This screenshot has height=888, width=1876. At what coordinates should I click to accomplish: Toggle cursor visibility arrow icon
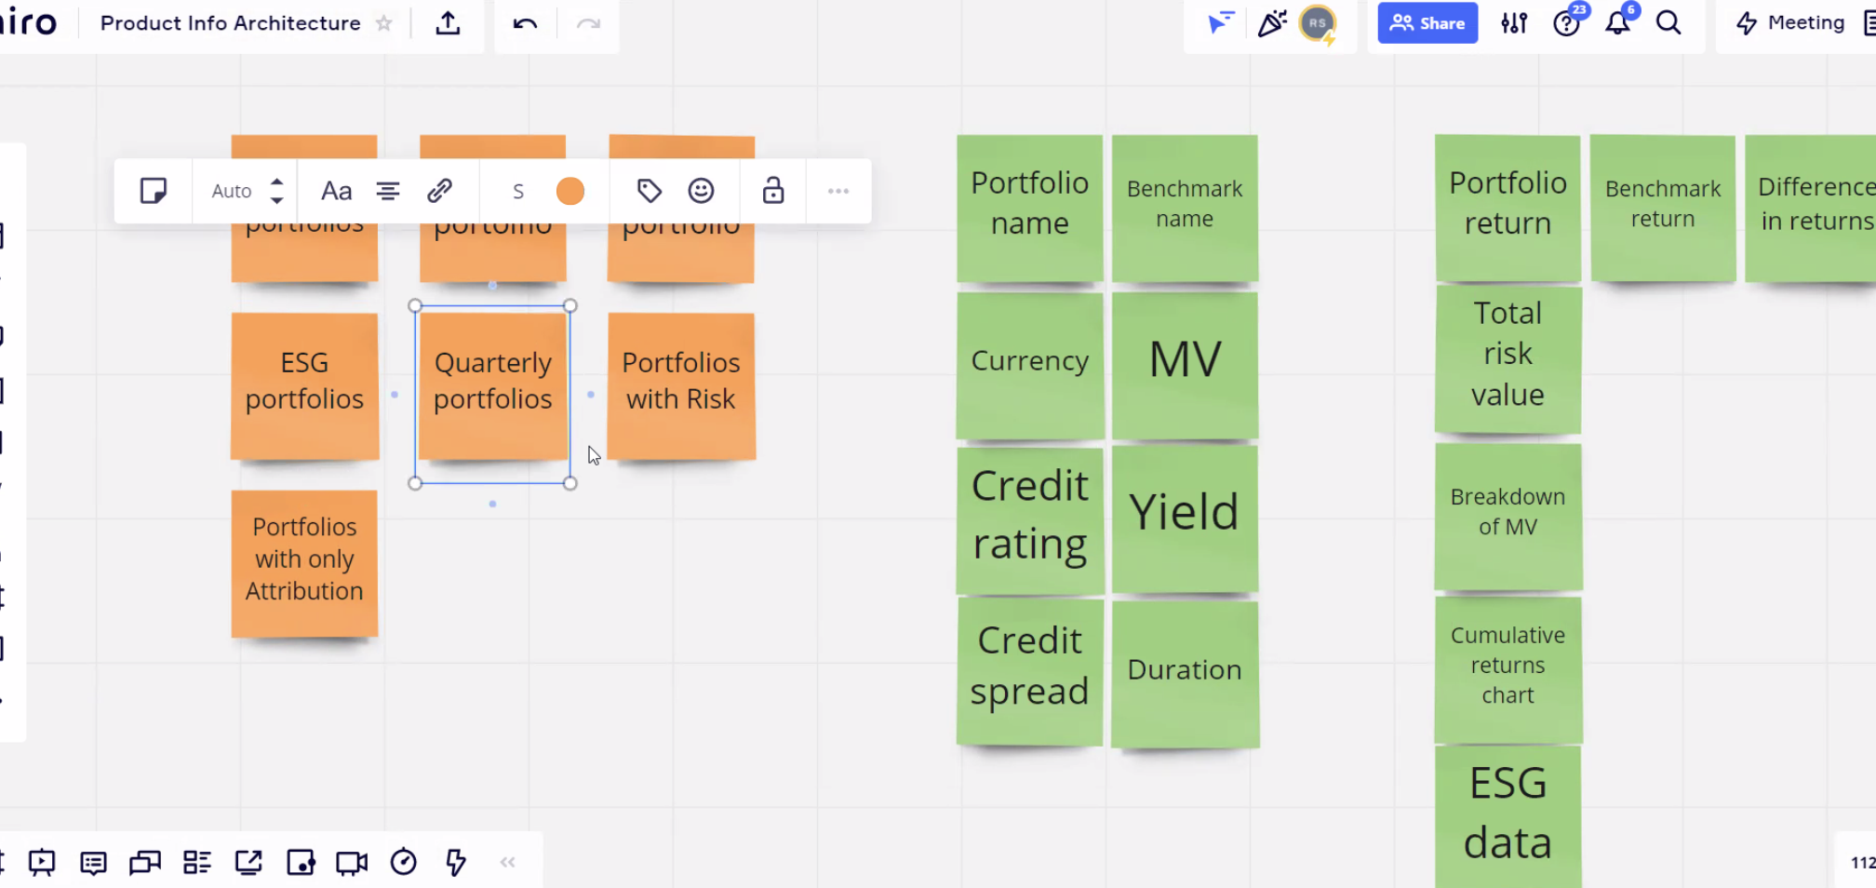1220,22
